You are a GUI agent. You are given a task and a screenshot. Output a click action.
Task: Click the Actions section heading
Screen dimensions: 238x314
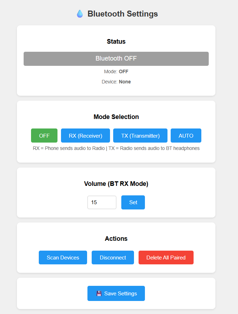tap(116, 239)
